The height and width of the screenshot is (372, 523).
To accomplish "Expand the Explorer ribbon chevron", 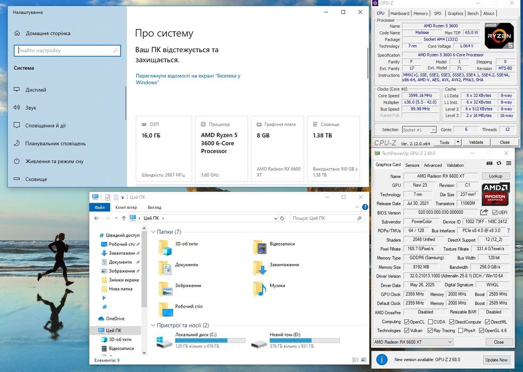I will 357,207.
